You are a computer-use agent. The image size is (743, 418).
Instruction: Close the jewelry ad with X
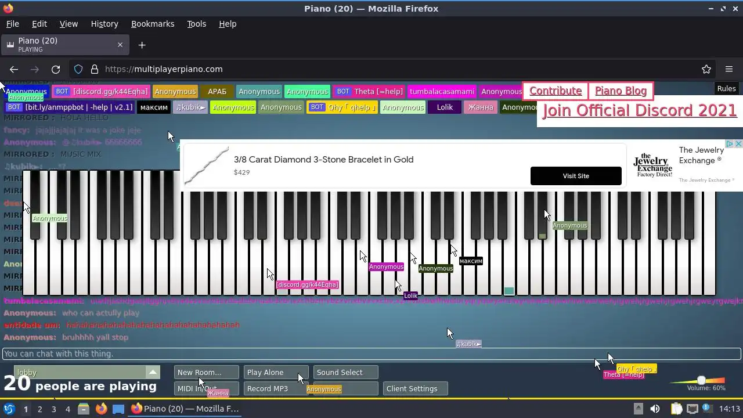pyautogui.click(x=738, y=143)
